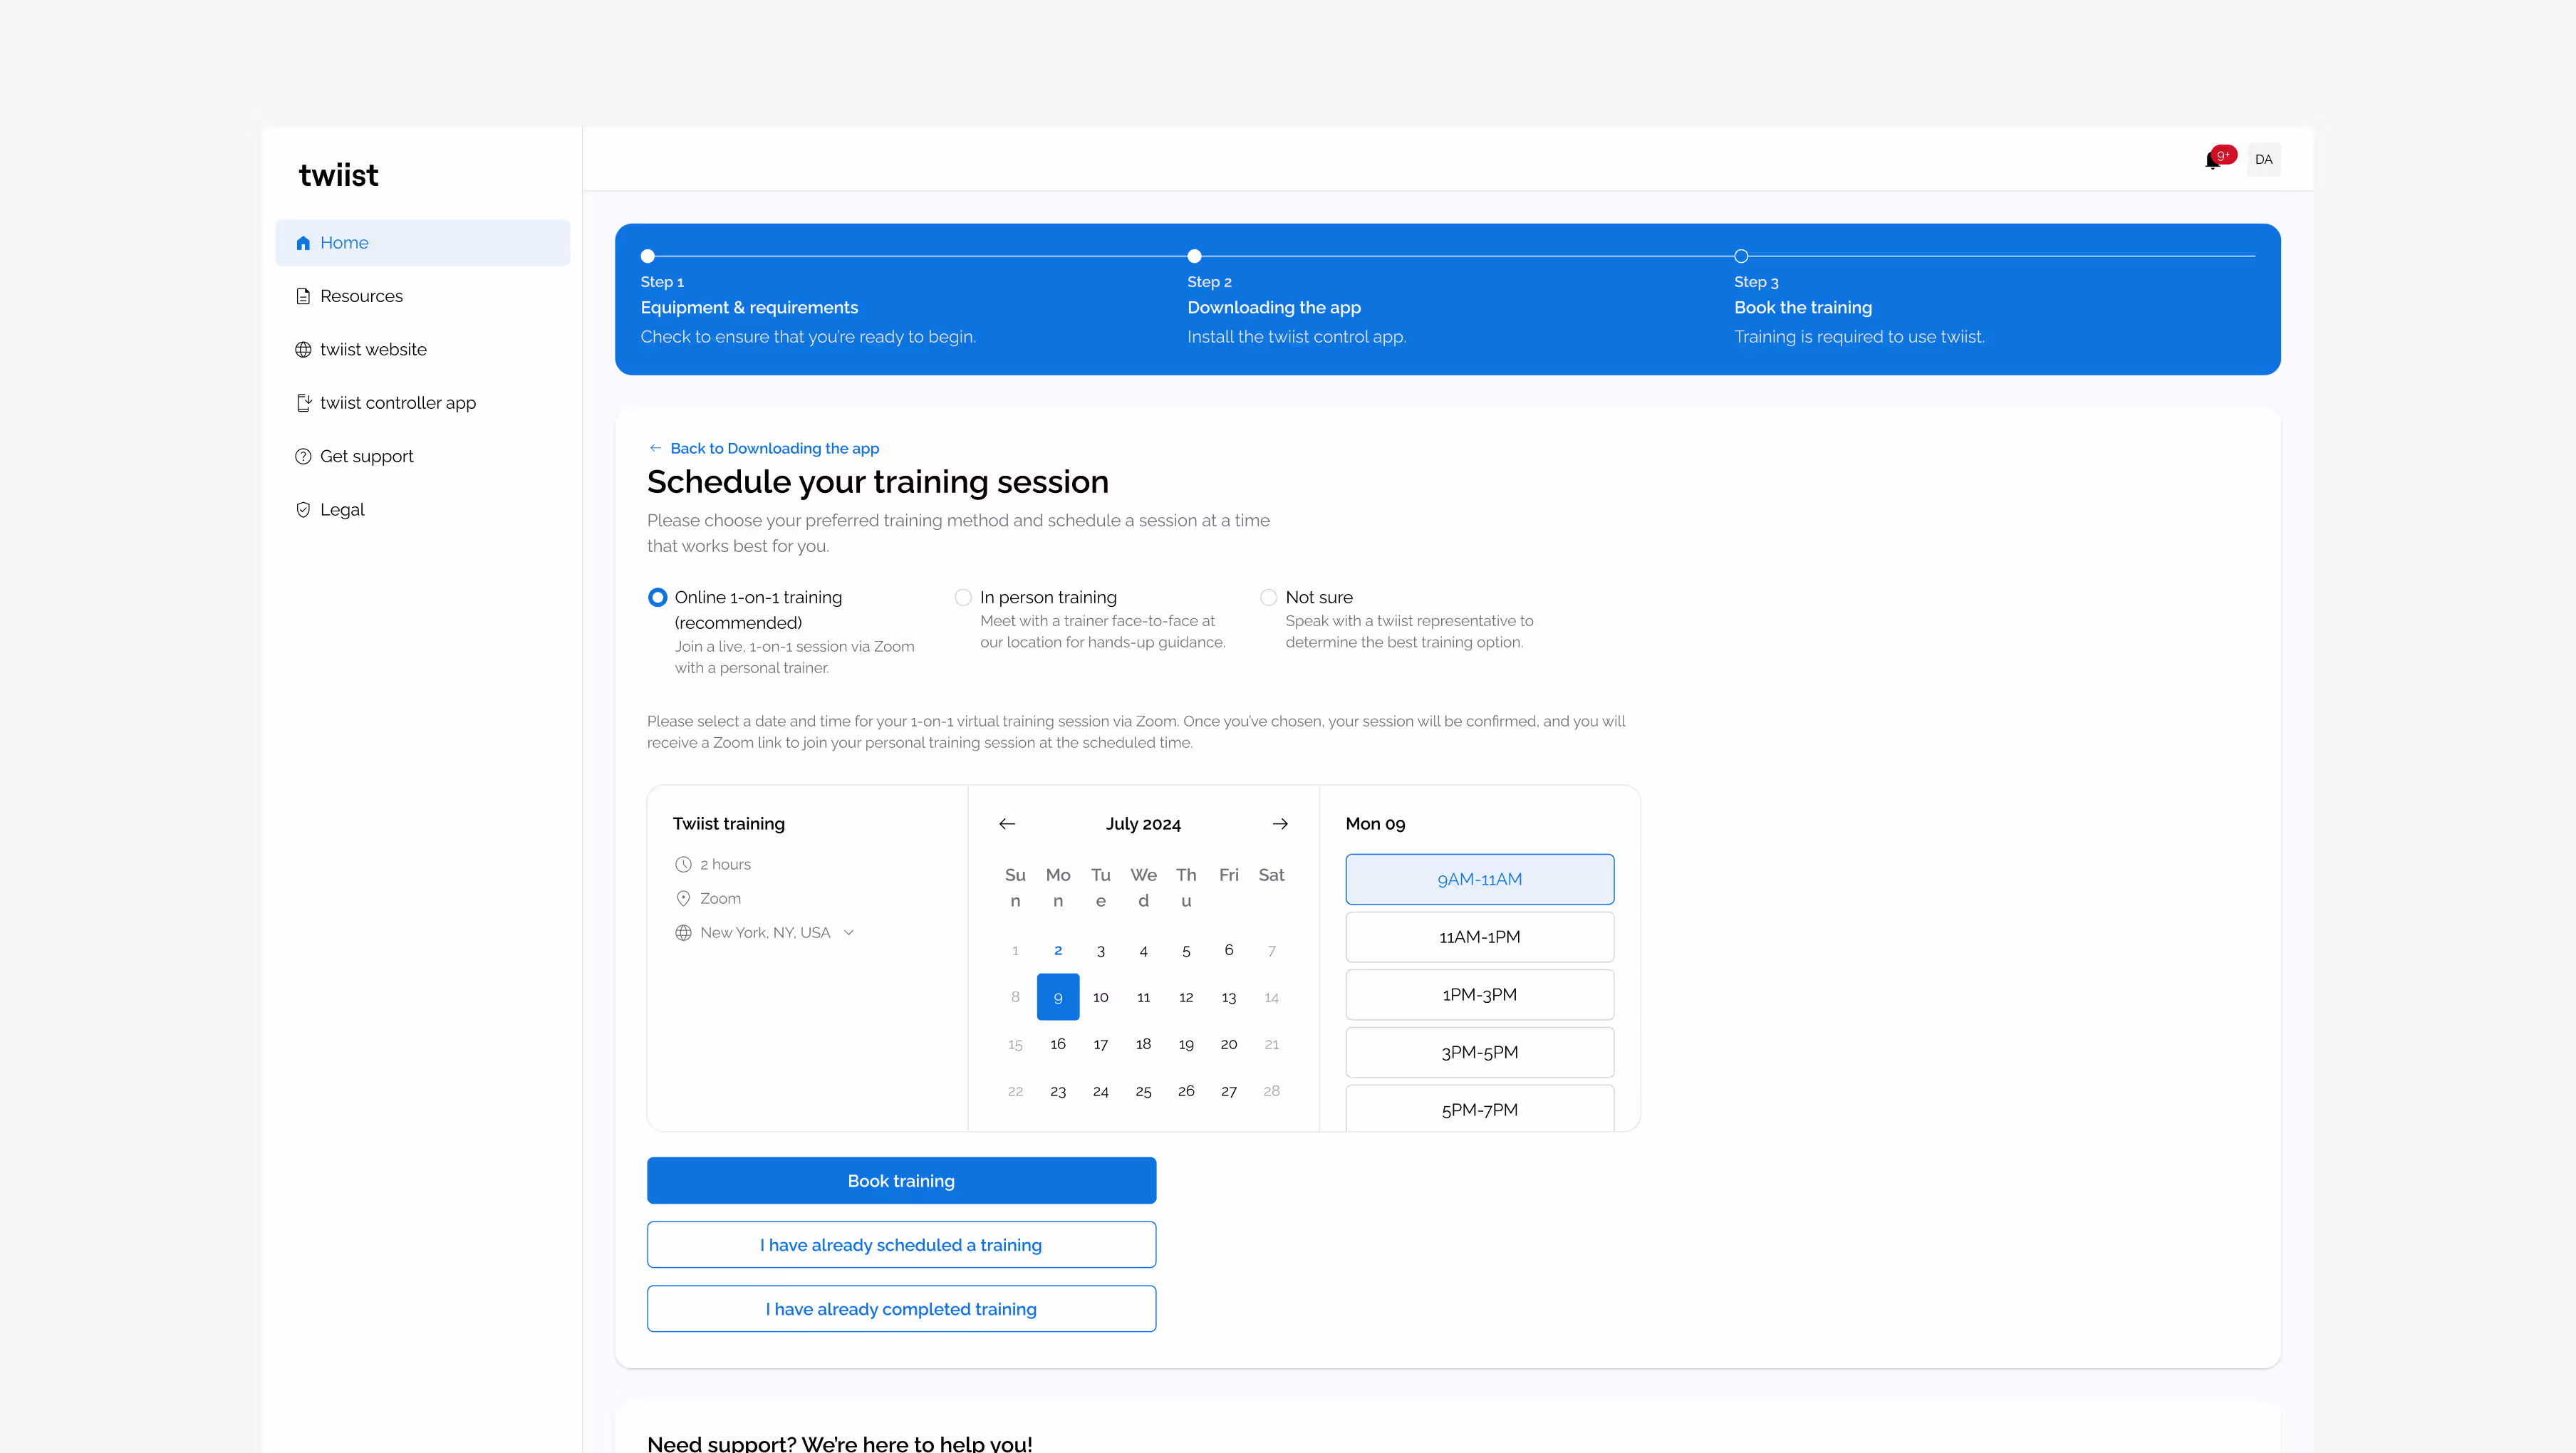Go to the next month with right arrow
The image size is (2576, 1453).
1280,823
